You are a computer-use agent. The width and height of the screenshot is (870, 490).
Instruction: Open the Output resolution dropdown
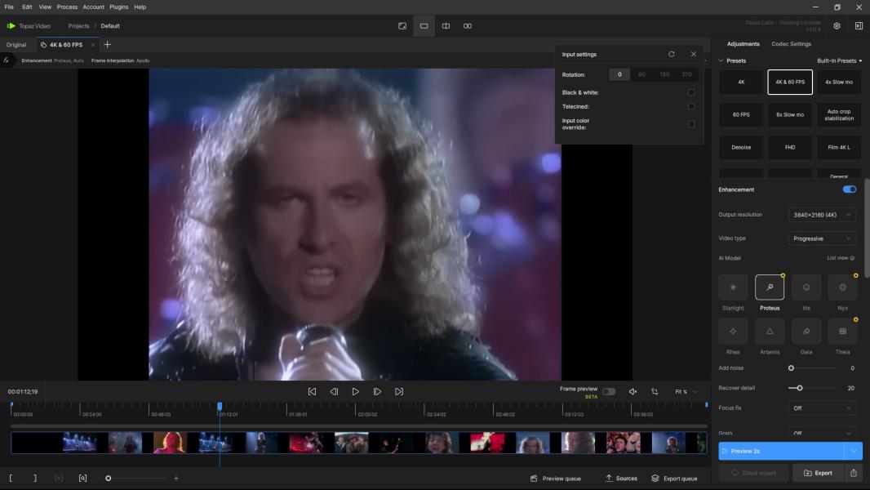[x=823, y=215]
